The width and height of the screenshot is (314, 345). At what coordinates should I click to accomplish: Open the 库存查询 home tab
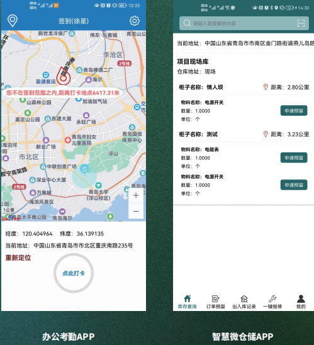tap(187, 302)
